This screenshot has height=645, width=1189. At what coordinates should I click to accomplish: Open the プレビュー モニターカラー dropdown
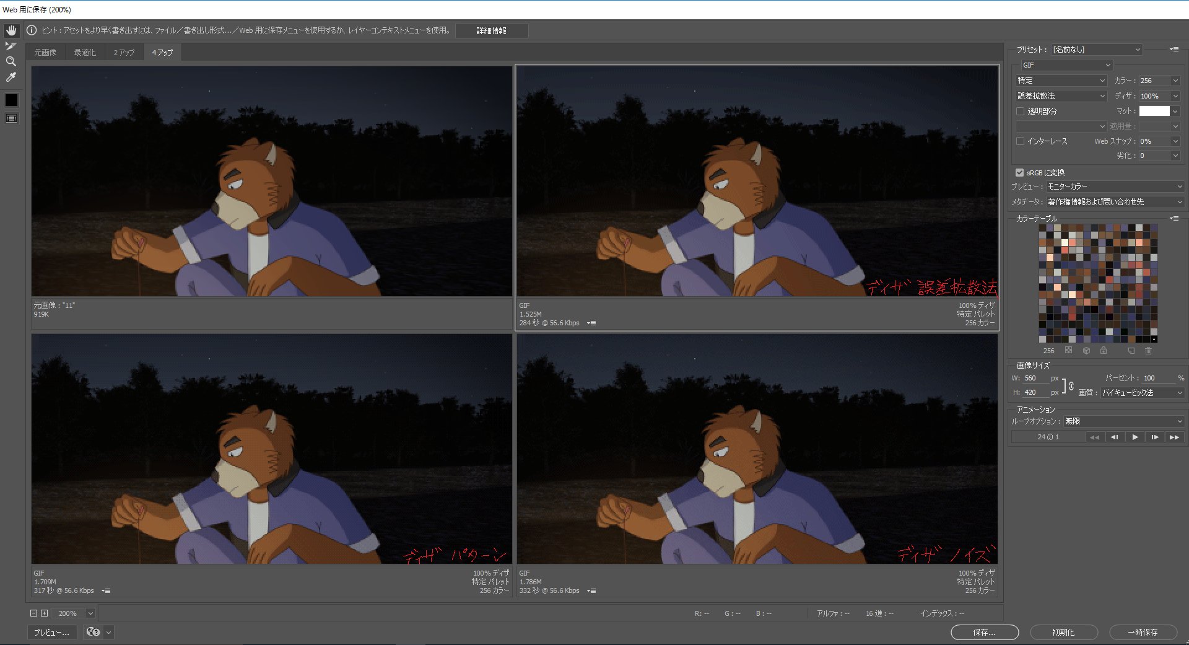pos(1115,186)
